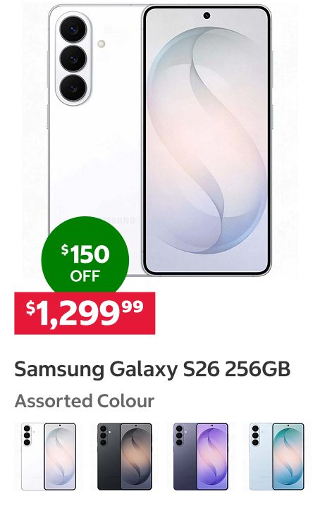Click the superscript 99 cents in price
Image resolution: width=320 pixels, height=520 pixels.
point(133,307)
